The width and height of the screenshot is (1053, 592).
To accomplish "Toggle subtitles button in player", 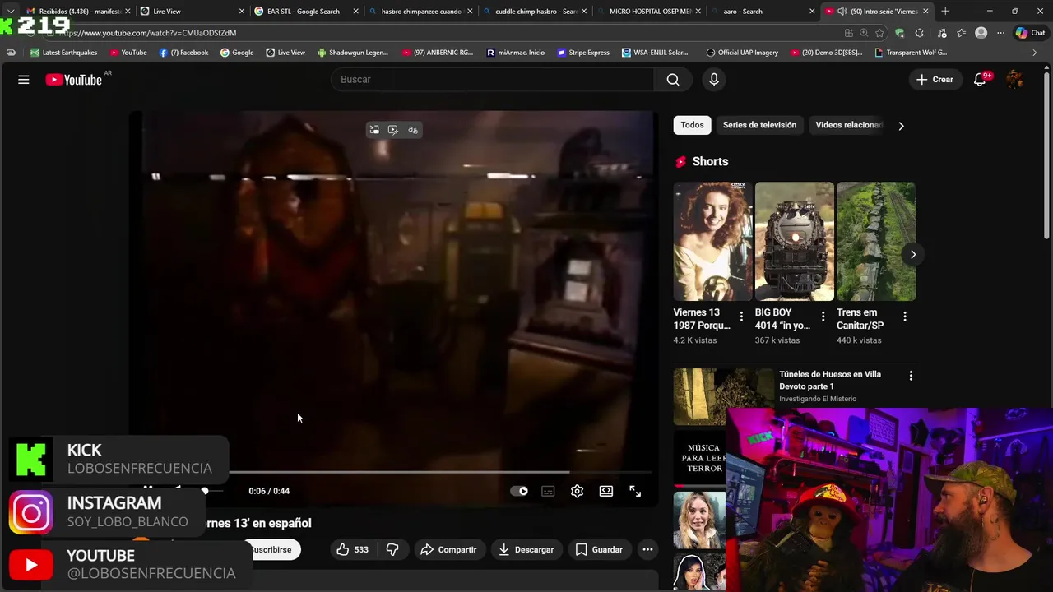I will tap(548, 491).
